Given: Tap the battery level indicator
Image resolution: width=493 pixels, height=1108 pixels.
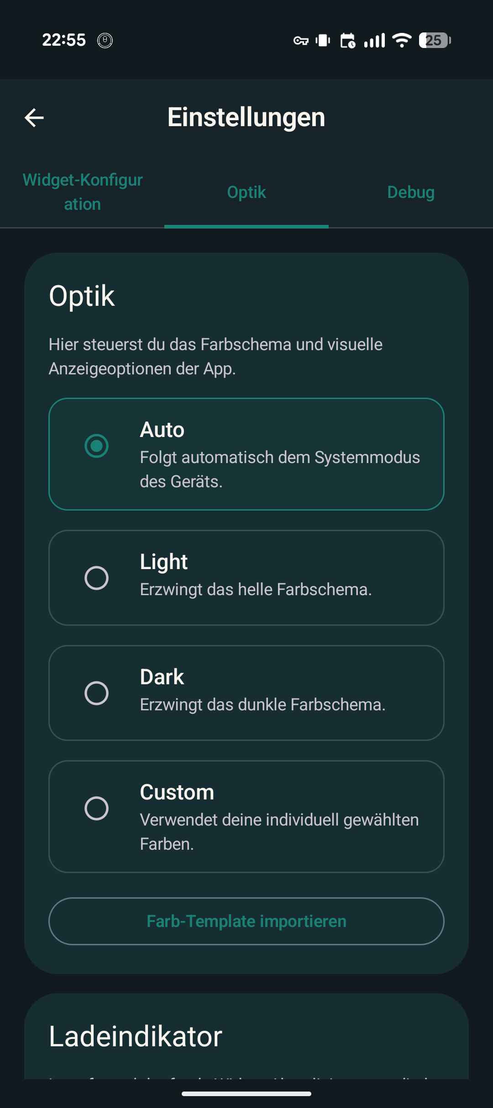Looking at the screenshot, I should click(x=435, y=41).
